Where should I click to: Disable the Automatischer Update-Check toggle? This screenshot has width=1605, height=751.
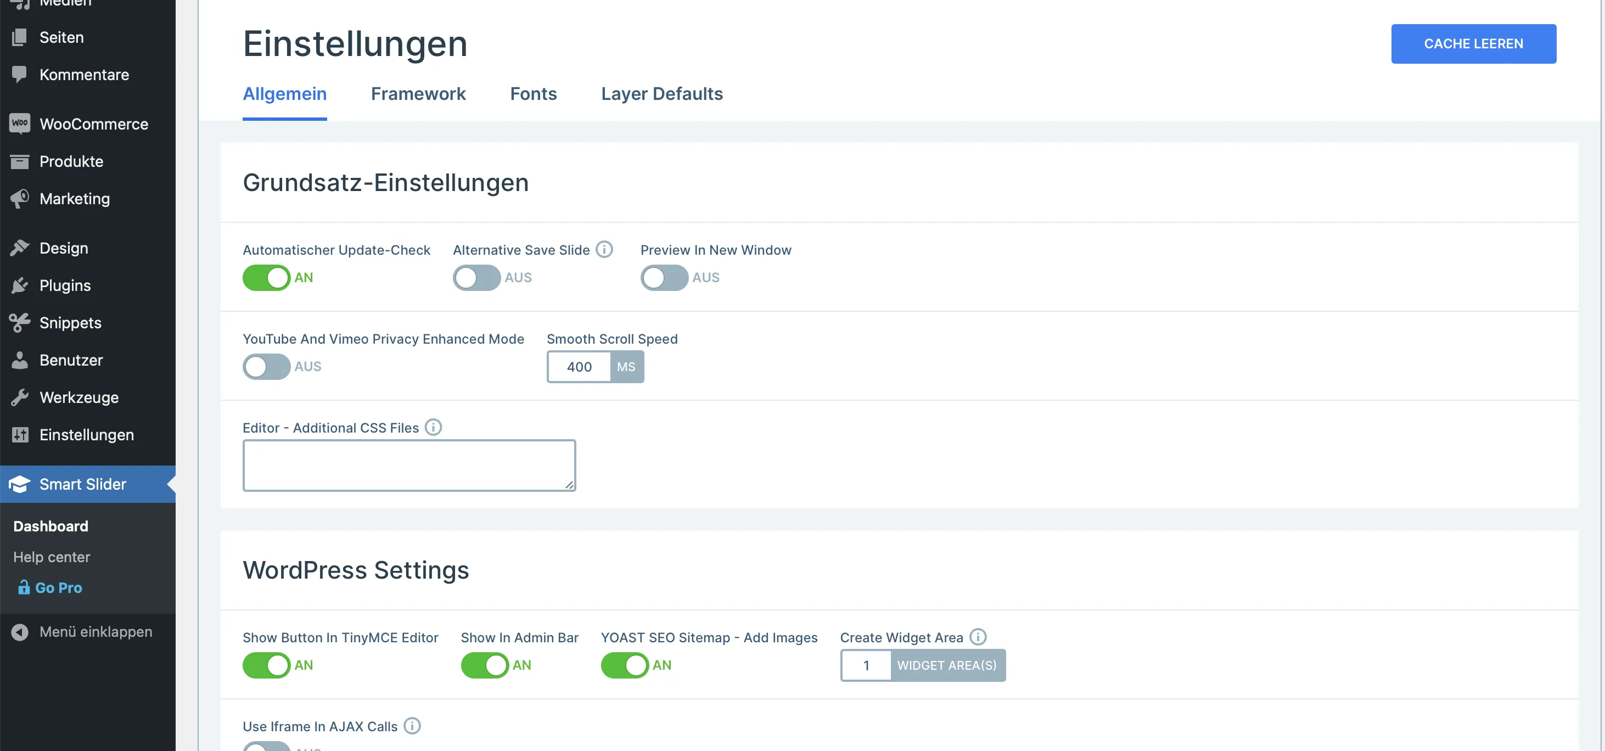266,278
